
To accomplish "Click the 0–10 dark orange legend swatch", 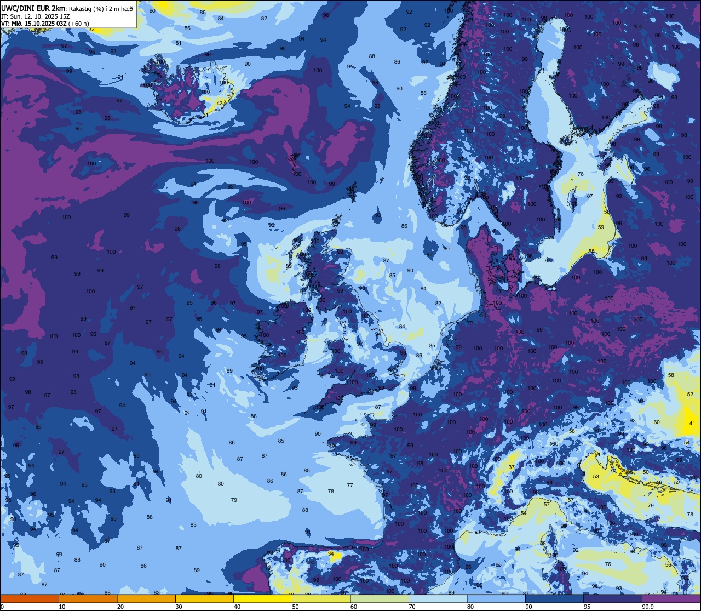I will 30,599.
